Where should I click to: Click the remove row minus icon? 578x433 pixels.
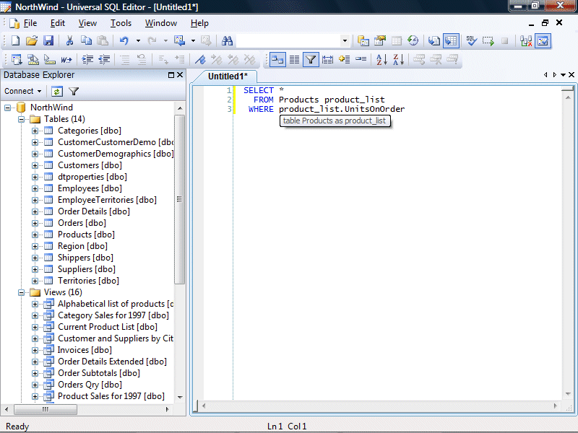click(361, 59)
